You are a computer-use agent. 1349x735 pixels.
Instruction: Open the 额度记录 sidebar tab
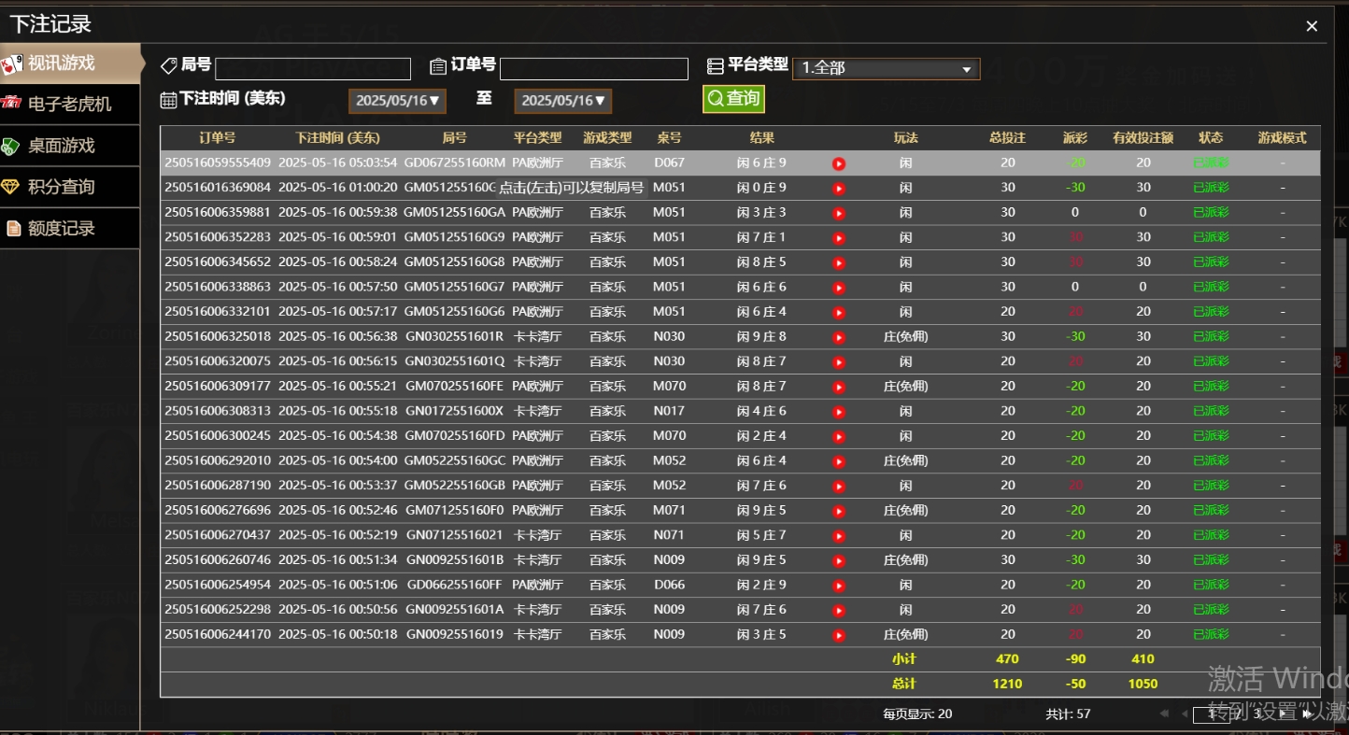69,229
